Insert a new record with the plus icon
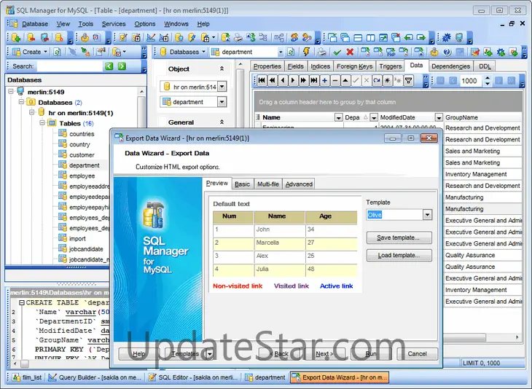532x389 pixels. (325, 81)
